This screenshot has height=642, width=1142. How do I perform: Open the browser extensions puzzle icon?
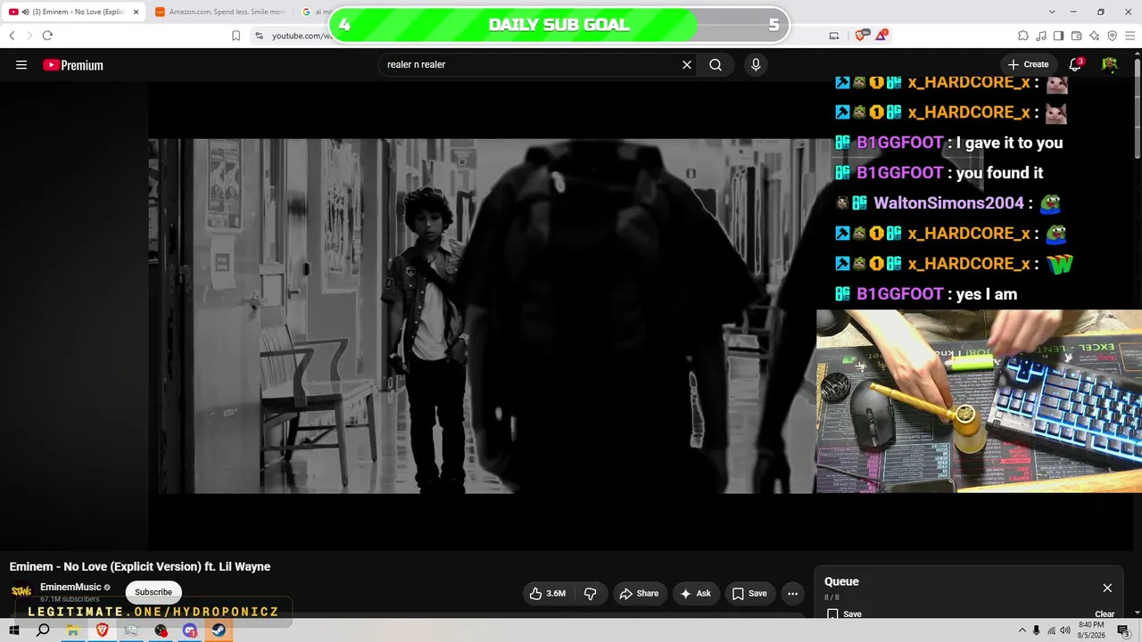pos(1023,36)
